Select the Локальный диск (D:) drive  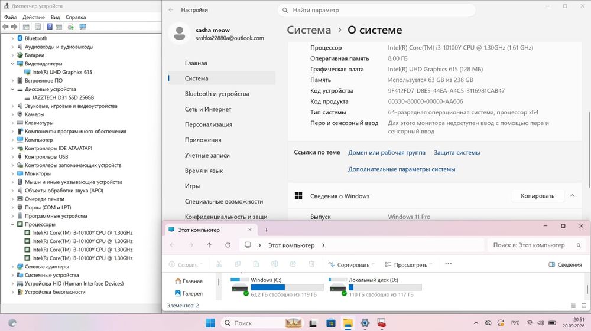pyautogui.click(x=375, y=287)
